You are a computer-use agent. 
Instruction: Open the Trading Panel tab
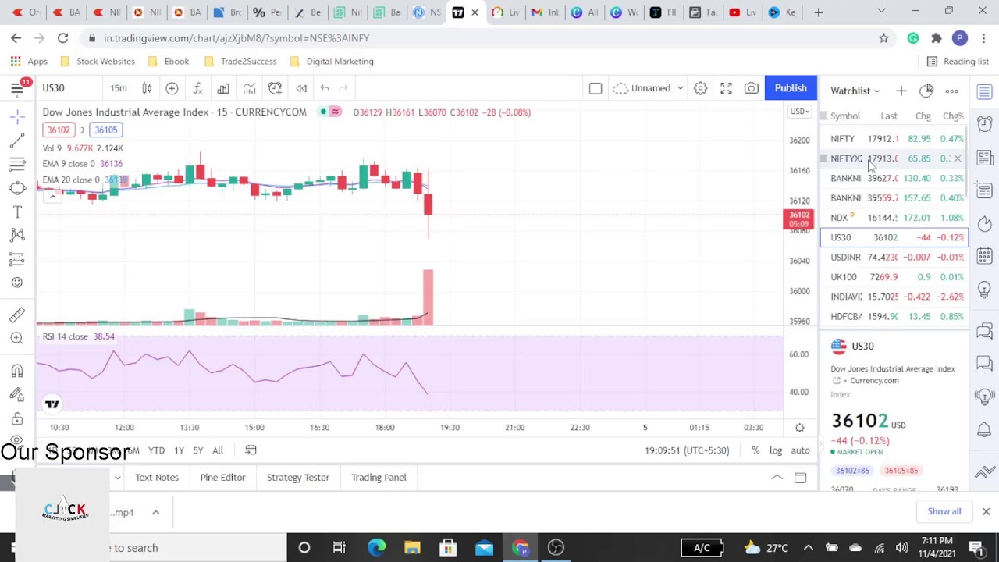pos(379,478)
